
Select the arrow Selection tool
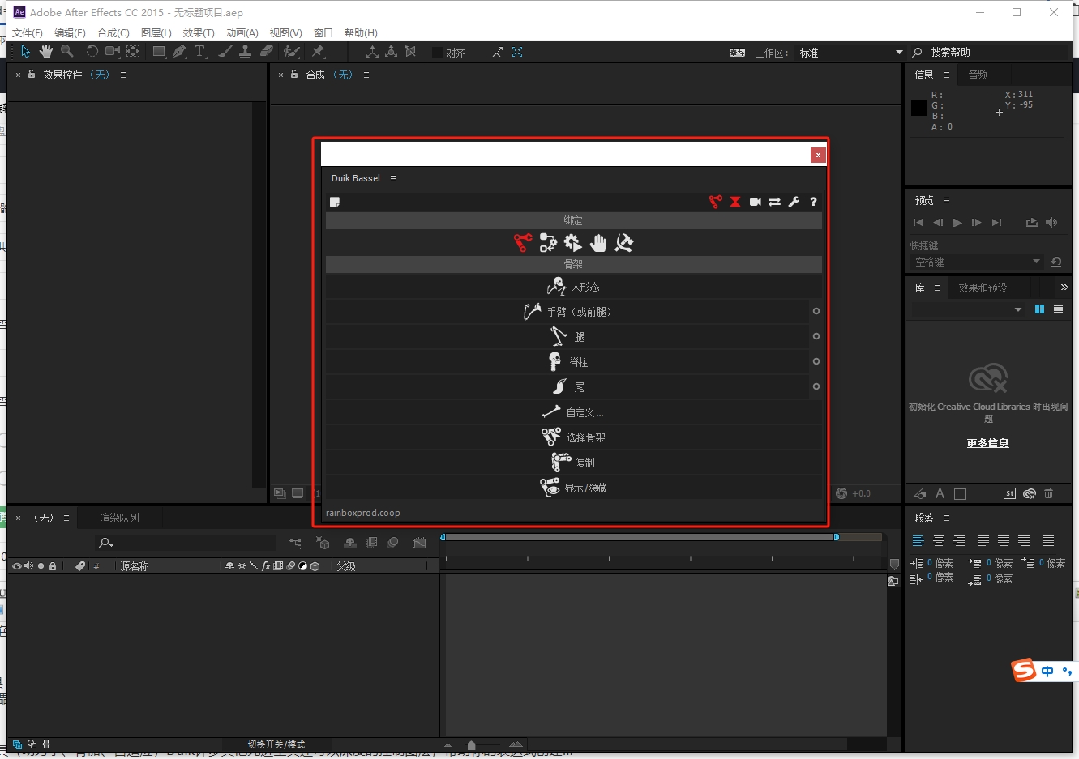(x=25, y=51)
